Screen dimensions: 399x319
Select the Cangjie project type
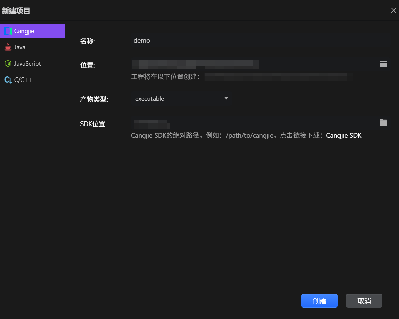tap(32, 31)
